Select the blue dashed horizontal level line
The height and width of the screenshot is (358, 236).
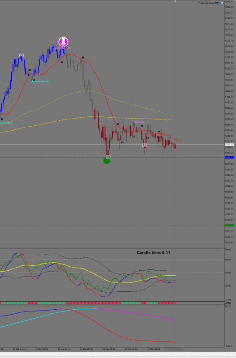pos(112,158)
